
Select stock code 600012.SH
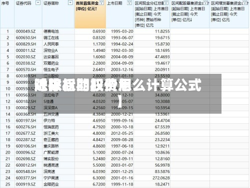(x=26, y=165)
